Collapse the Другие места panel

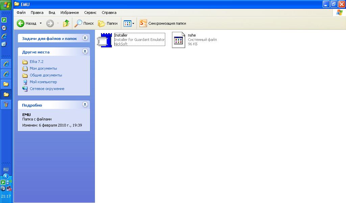click(x=85, y=51)
